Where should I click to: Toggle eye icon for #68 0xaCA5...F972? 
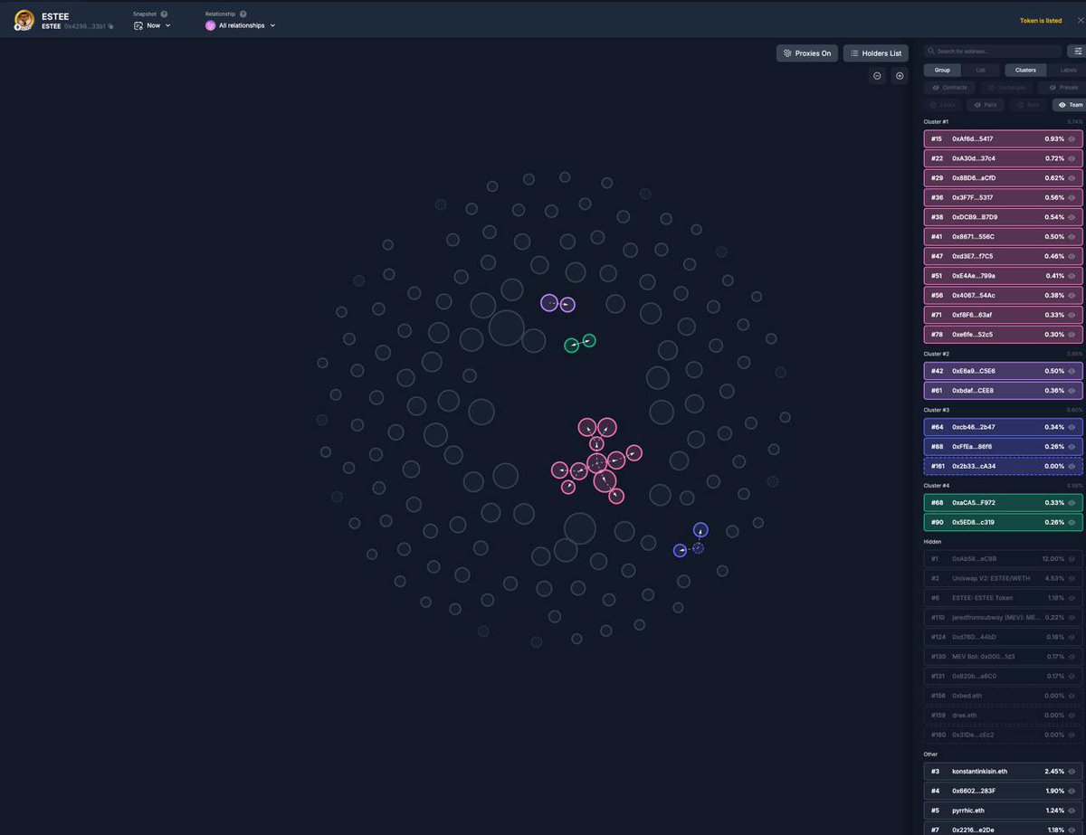[1072, 503]
